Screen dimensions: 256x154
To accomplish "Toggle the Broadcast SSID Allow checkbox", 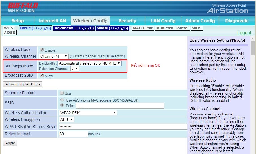I will 42,75.
